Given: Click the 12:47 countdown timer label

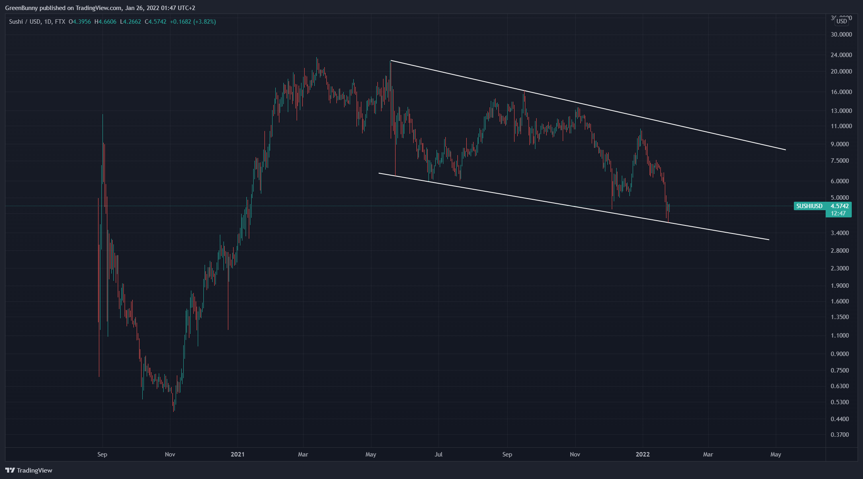Looking at the screenshot, I should coord(838,213).
